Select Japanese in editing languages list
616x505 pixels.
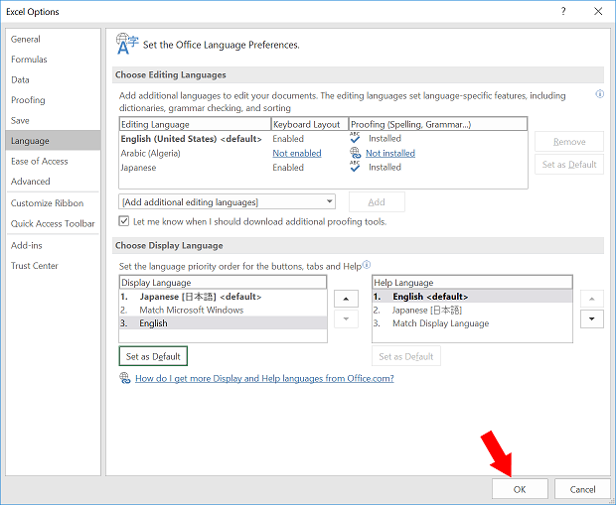coord(323,168)
